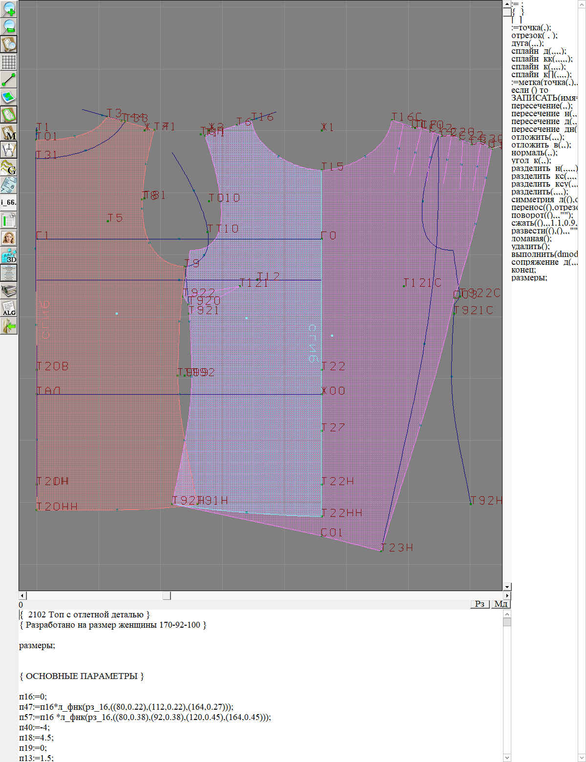The width and height of the screenshot is (586, 762).
Task: Click the canvas vertical scrollbar down arrow
Action: [507, 587]
